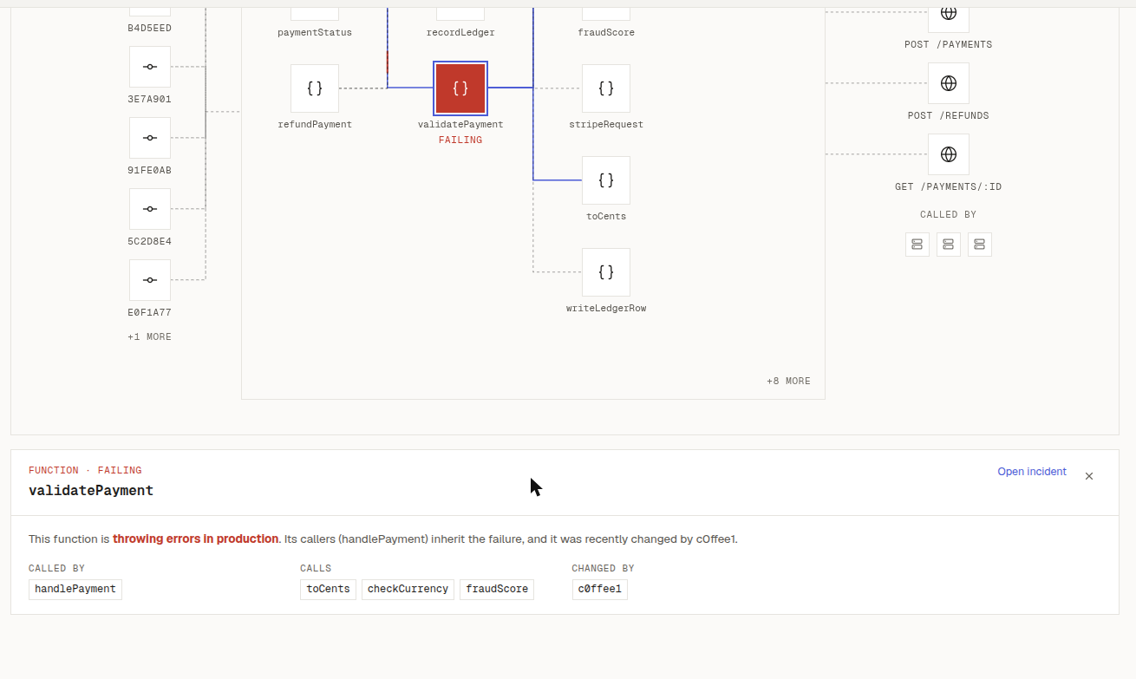Screen dimensions: 1136x679
Task: Open the stripeRequest function node
Action: click(x=606, y=88)
